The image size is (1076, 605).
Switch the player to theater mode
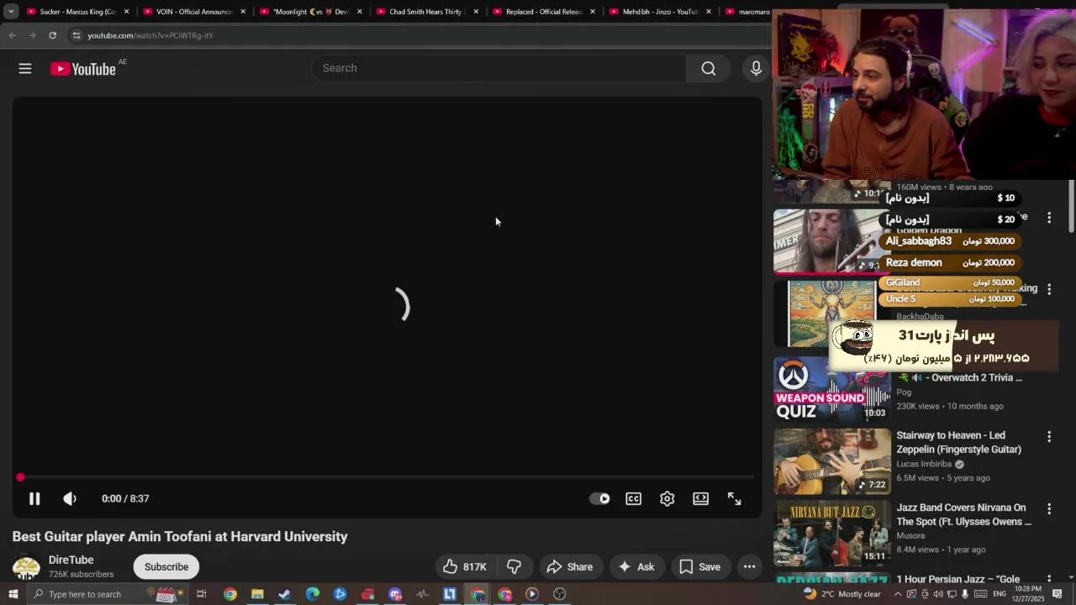[700, 498]
